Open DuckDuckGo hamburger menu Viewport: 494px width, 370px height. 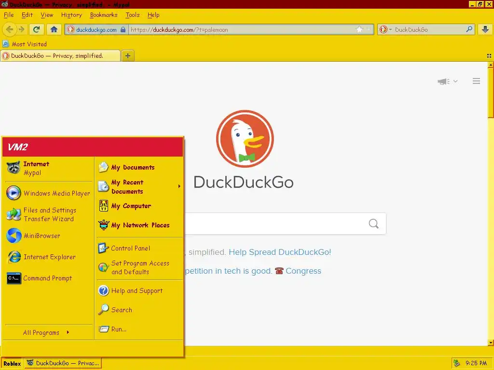476,81
